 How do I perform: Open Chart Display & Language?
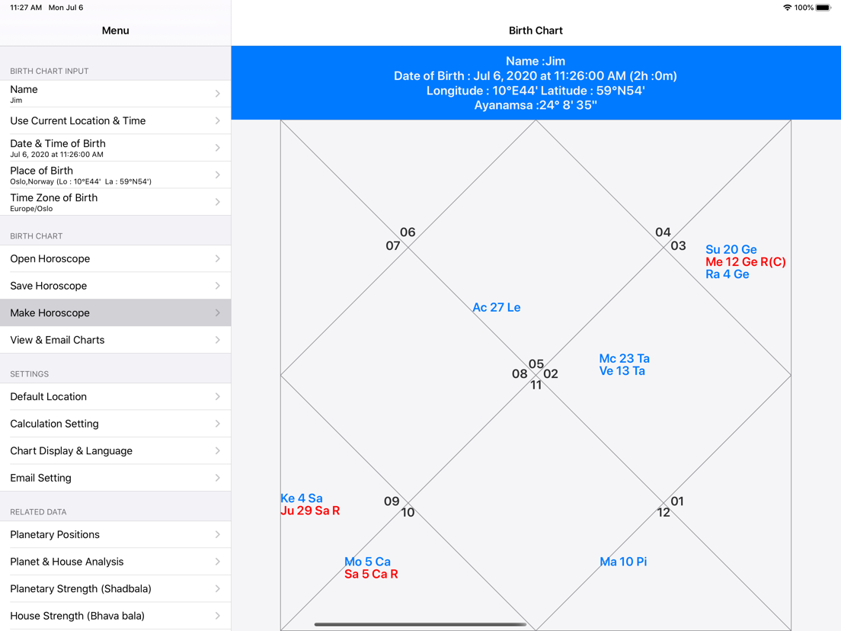[115, 450]
